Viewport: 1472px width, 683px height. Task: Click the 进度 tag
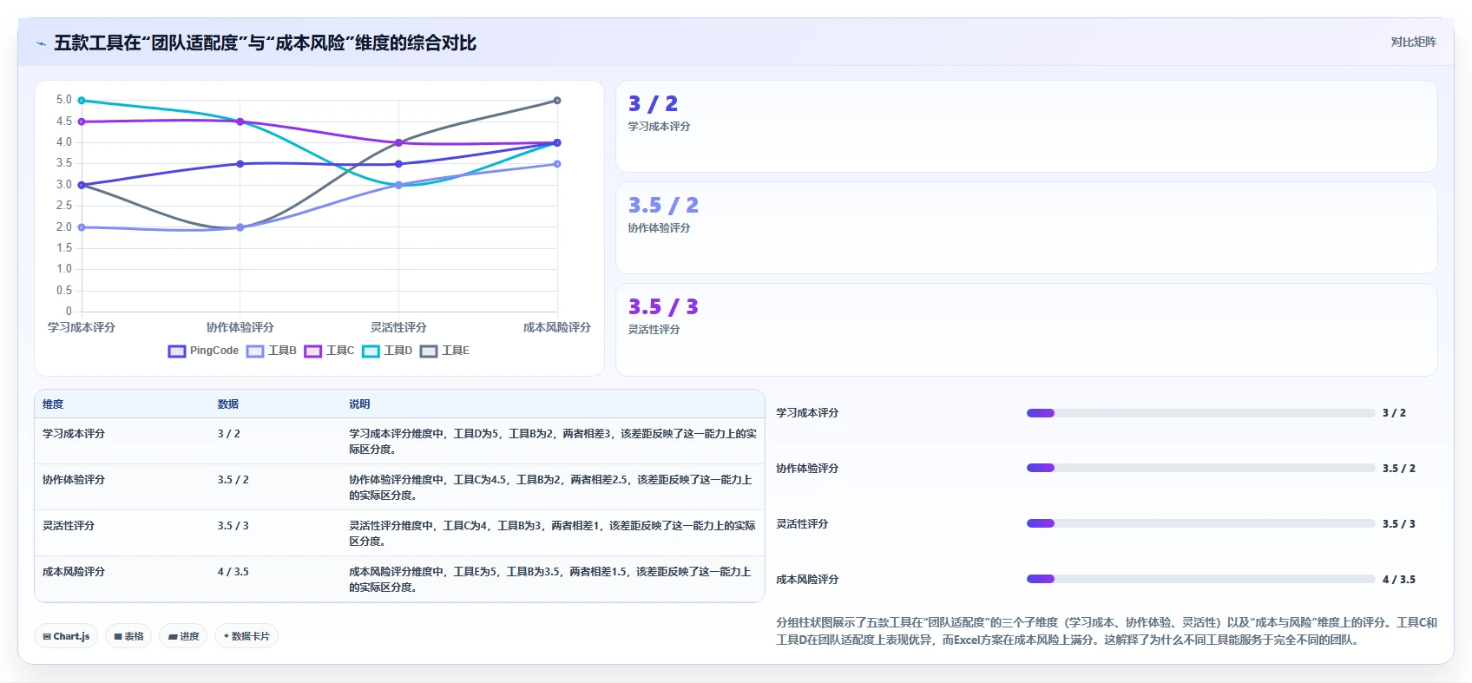pyautogui.click(x=183, y=636)
